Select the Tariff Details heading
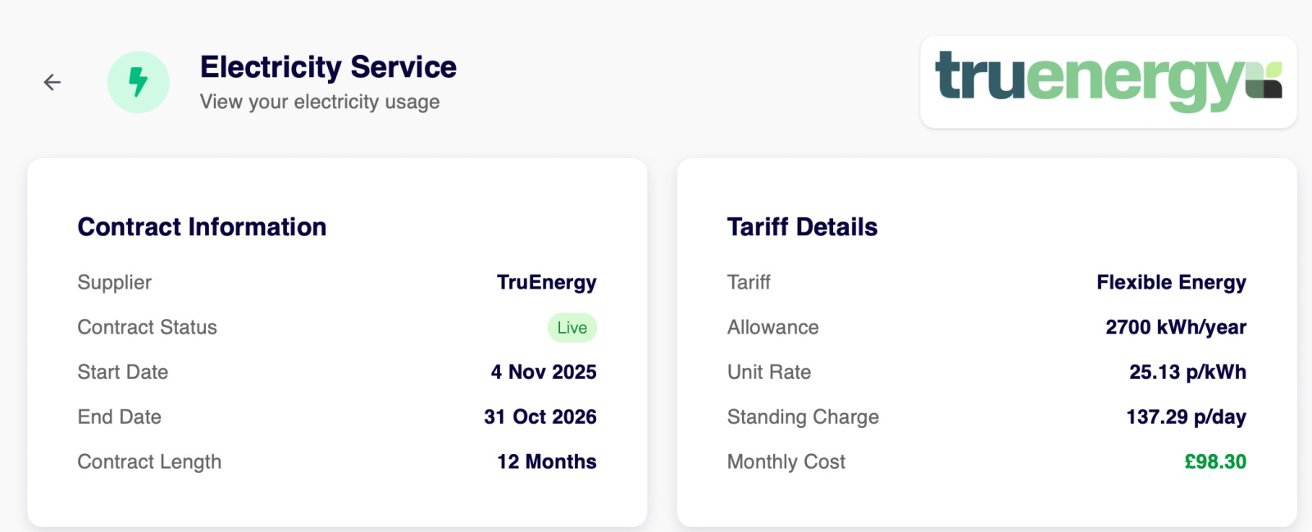The width and height of the screenshot is (1312, 532). click(802, 227)
